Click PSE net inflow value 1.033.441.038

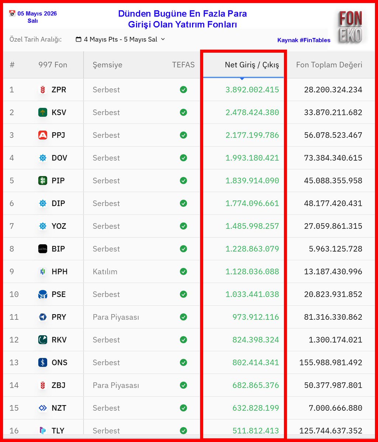point(252,294)
